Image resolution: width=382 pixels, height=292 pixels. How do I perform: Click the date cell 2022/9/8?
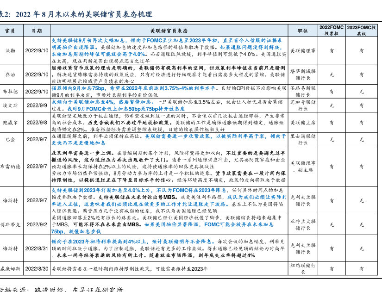tap(36, 123)
